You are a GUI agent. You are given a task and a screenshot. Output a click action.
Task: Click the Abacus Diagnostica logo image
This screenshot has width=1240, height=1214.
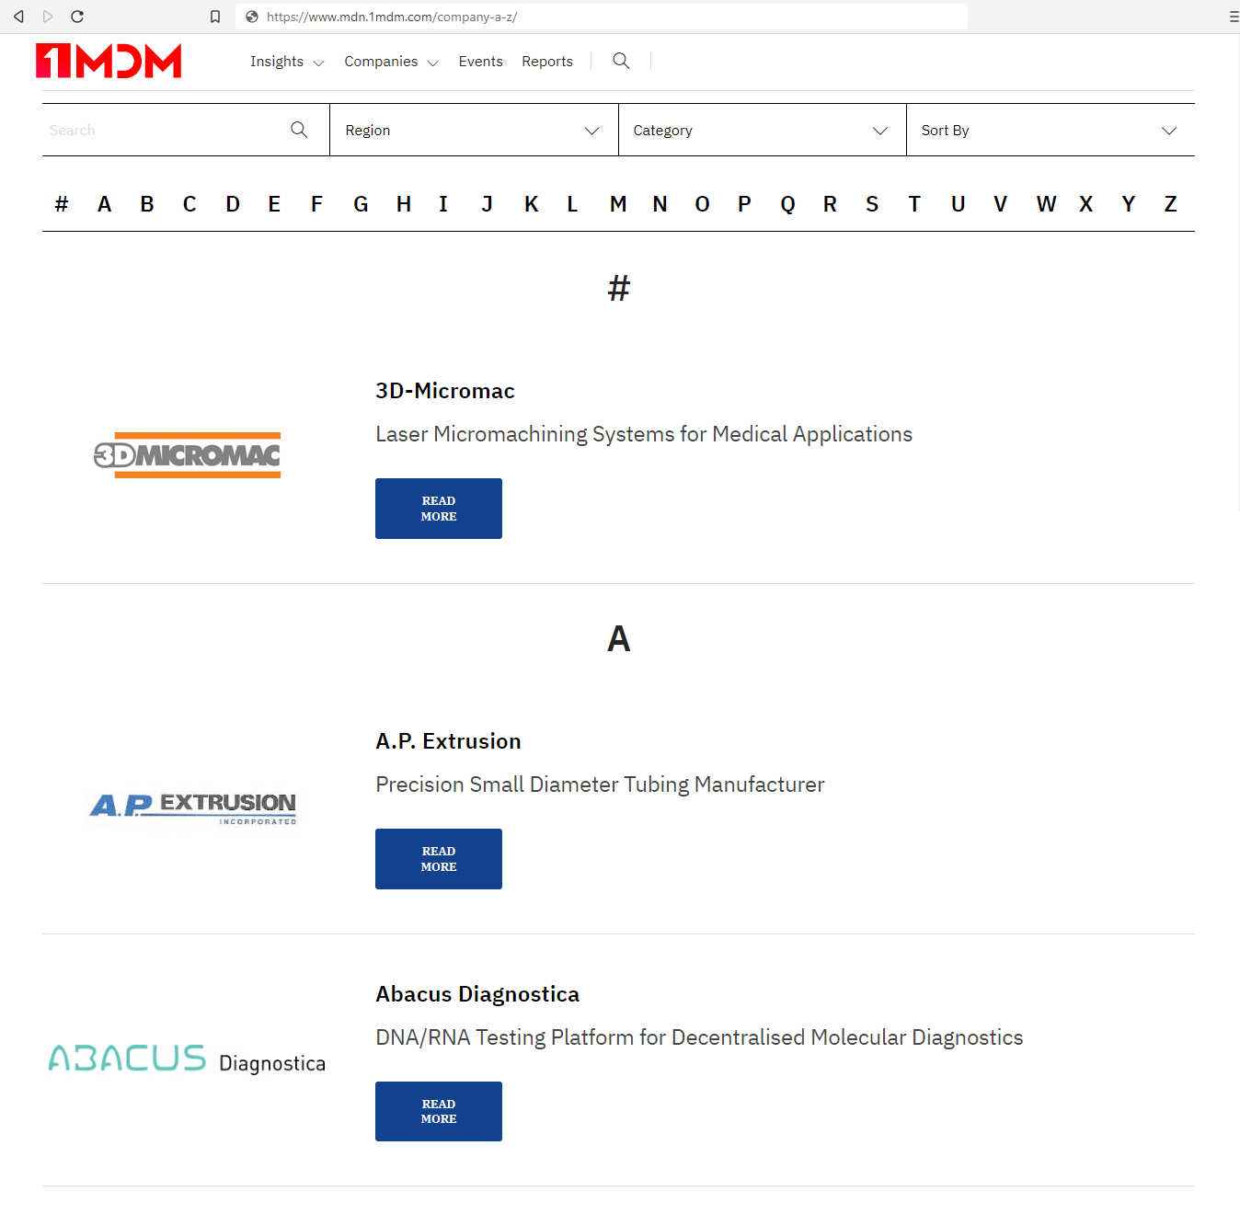tap(187, 1059)
